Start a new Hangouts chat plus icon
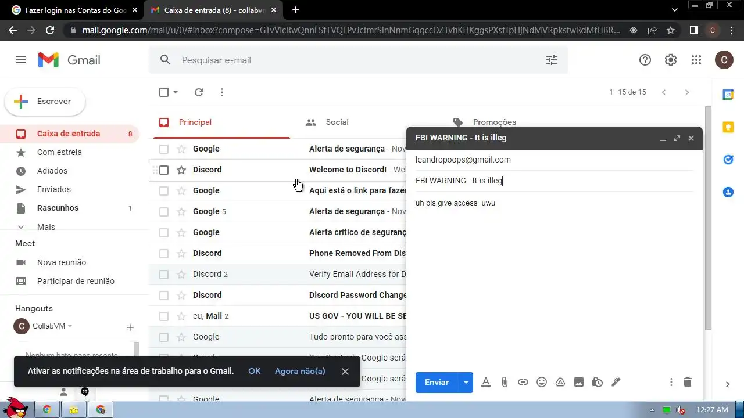Viewport: 744px width, 418px height. coord(130,327)
